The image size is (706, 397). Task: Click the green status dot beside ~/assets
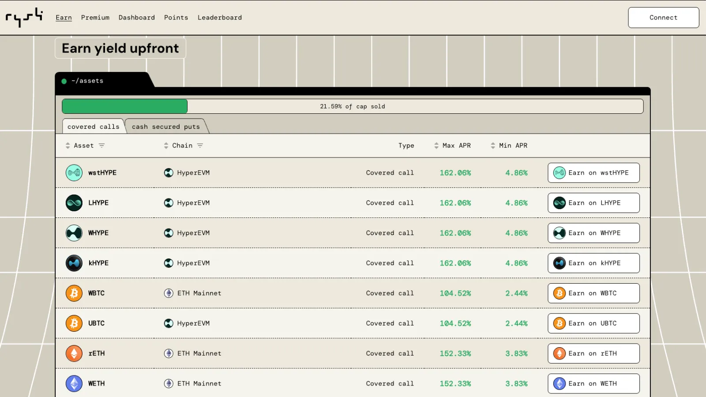[64, 81]
